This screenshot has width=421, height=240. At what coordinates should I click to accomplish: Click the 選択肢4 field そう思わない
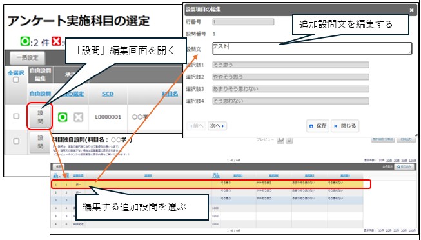(x=291, y=101)
